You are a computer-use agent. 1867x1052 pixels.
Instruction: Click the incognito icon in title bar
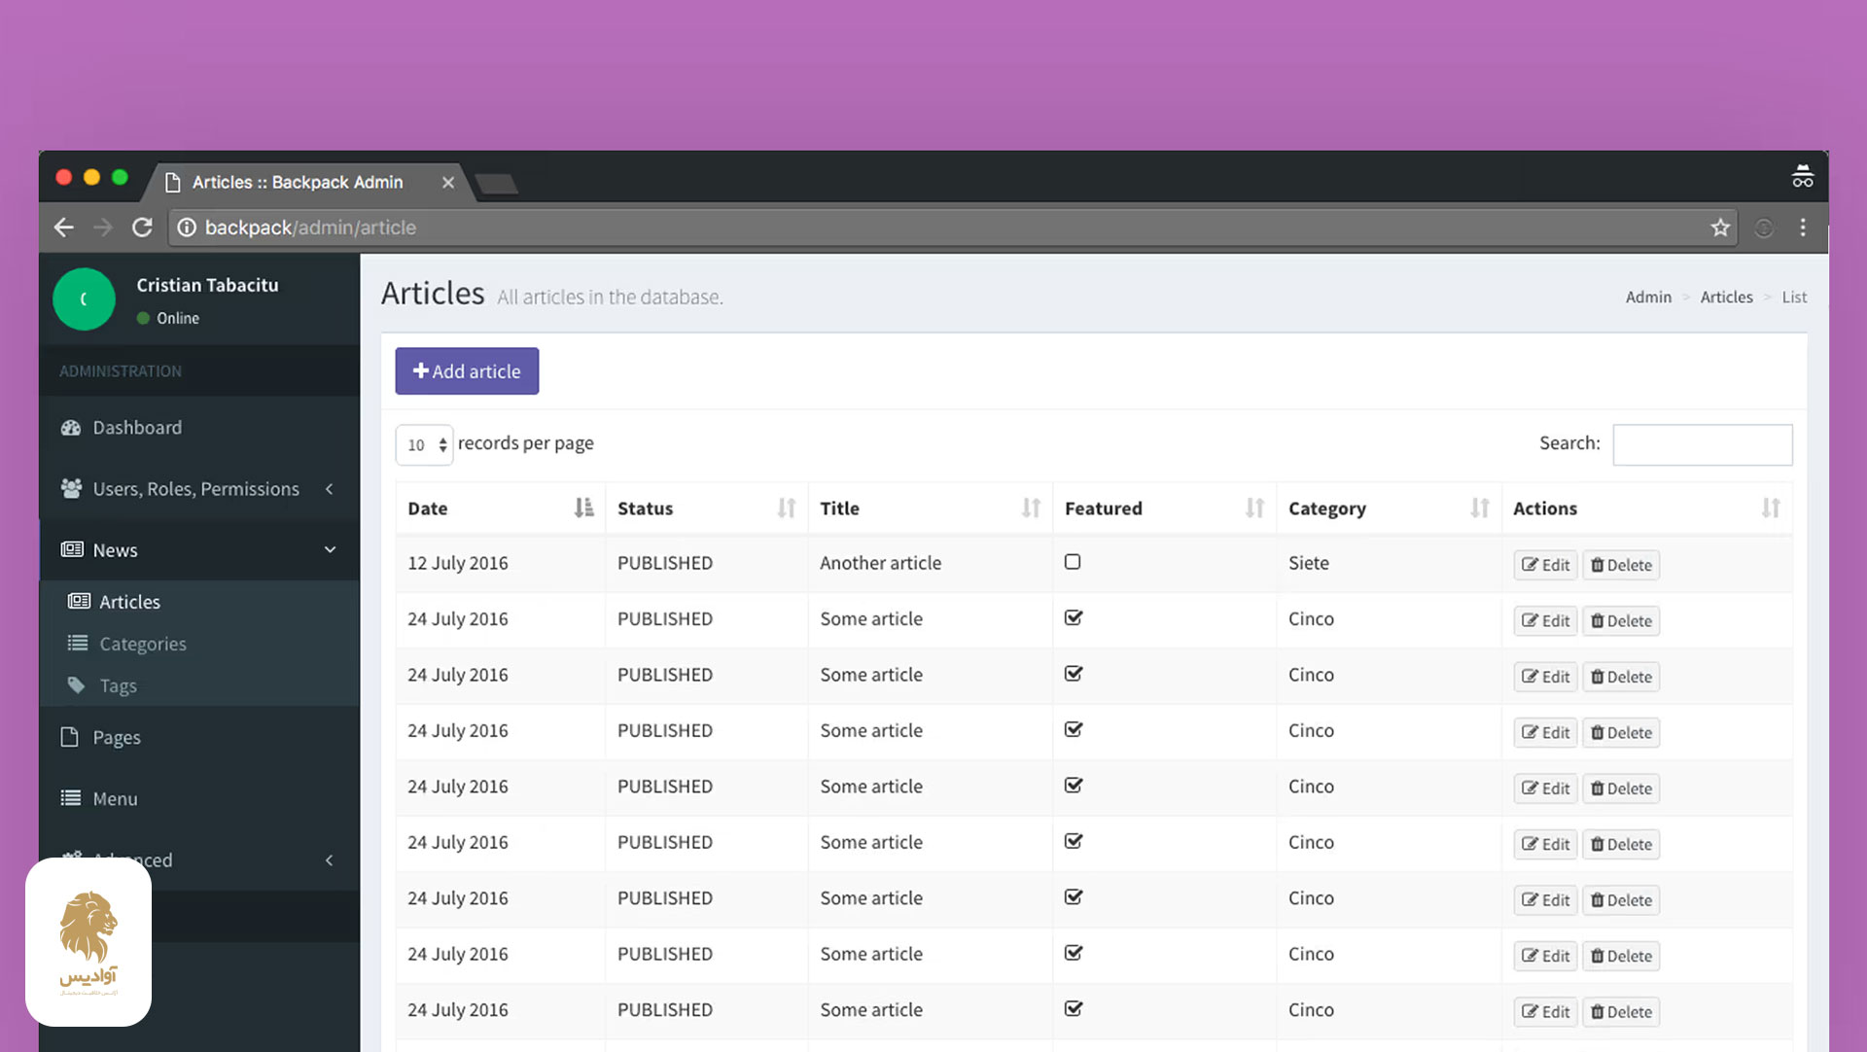pos(1803,176)
